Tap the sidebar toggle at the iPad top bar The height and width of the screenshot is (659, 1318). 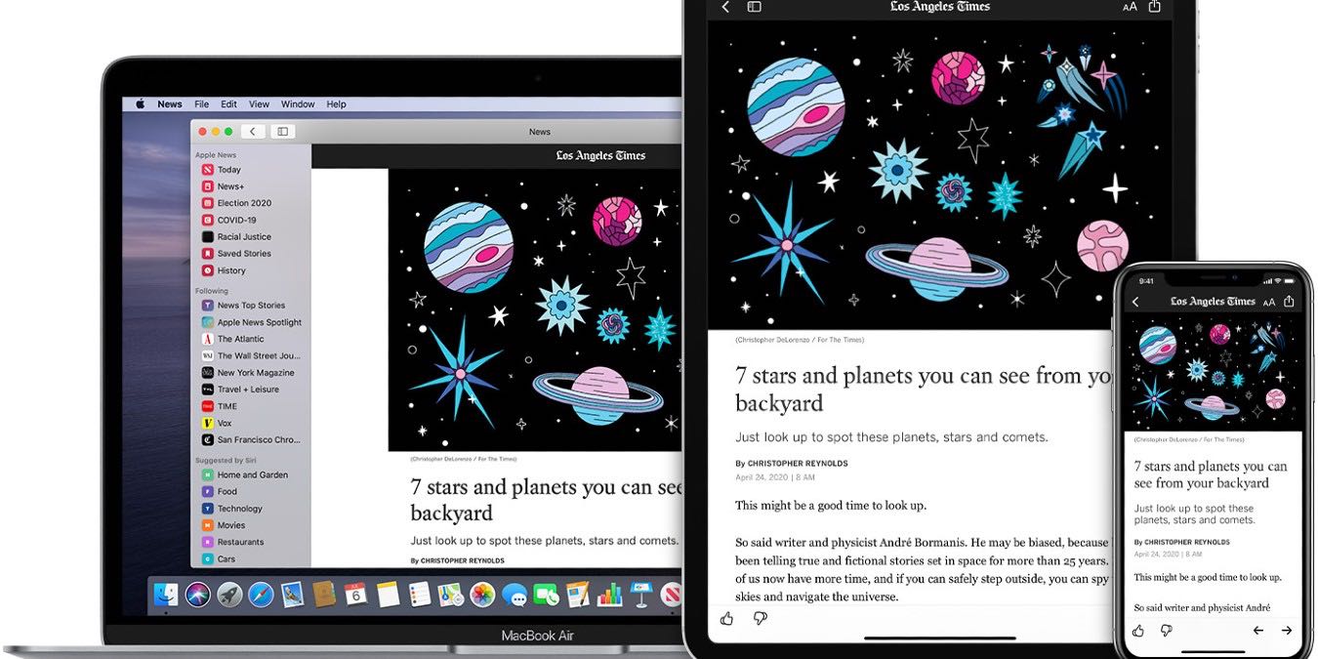coord(752,7)
